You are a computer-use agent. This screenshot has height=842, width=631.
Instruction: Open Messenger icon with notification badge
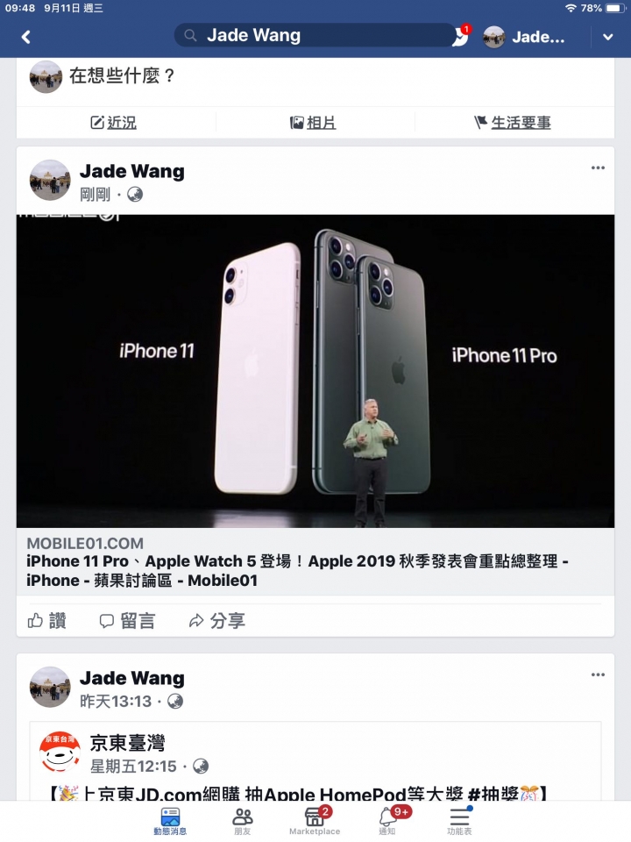click(462, 35)
